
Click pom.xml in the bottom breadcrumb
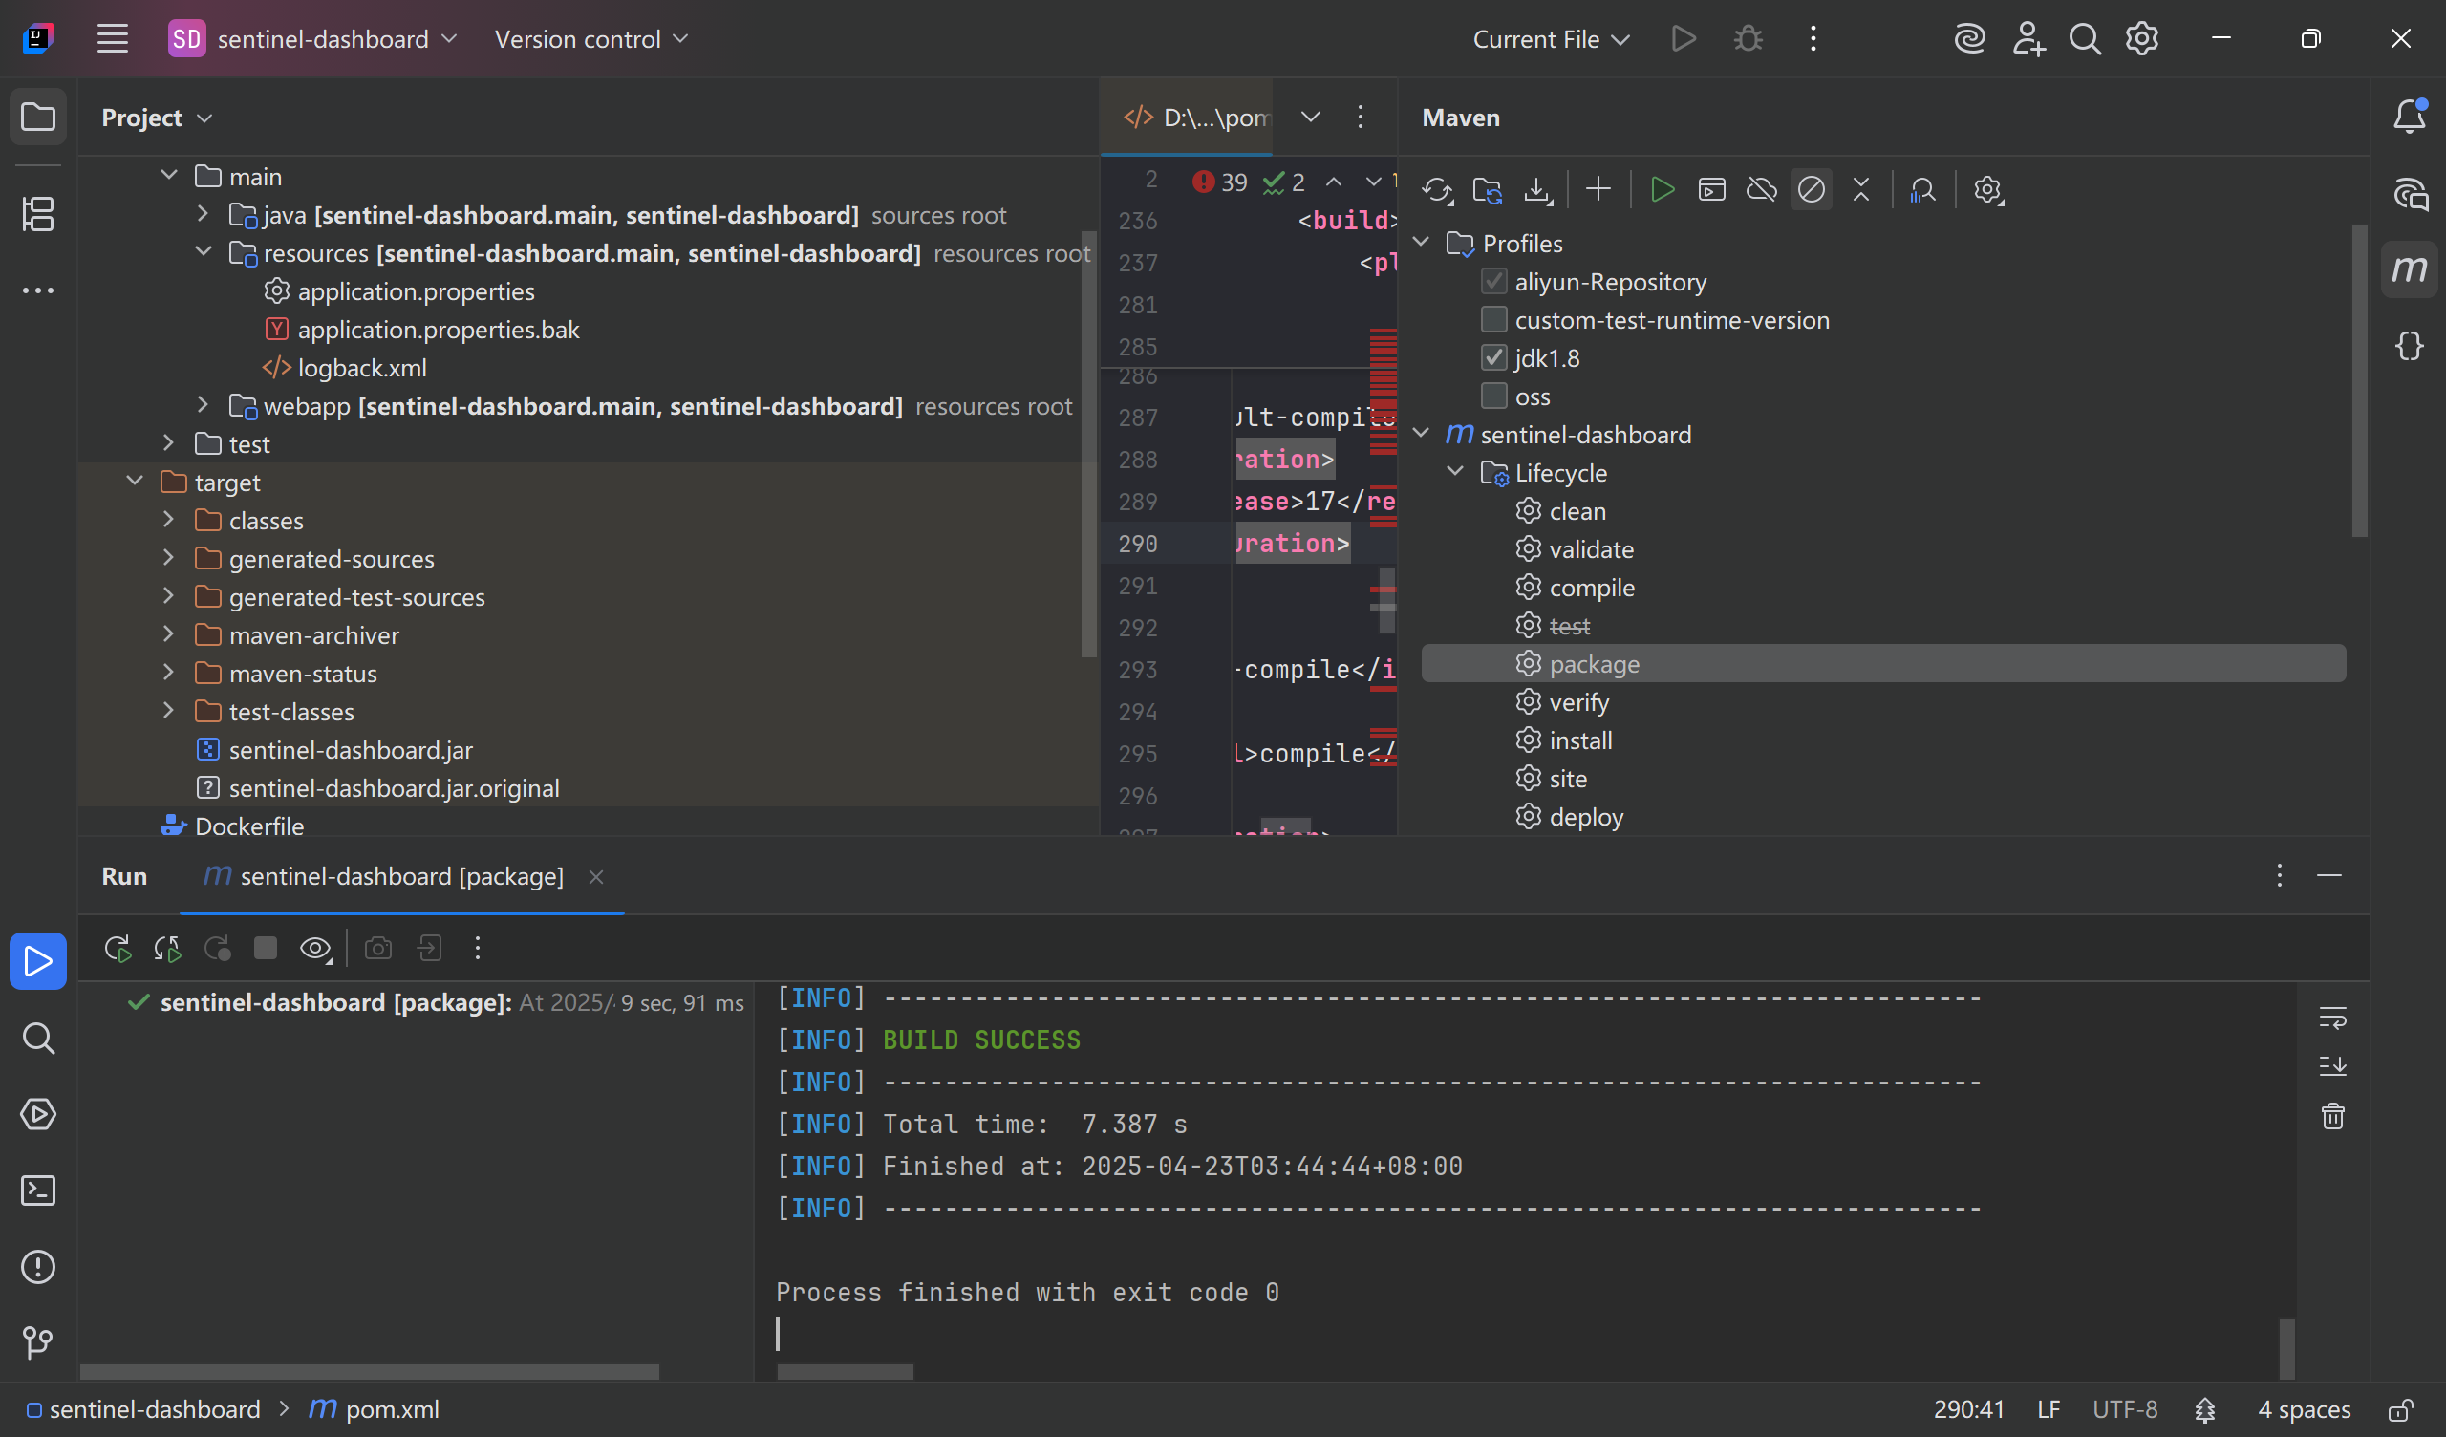391,1409
